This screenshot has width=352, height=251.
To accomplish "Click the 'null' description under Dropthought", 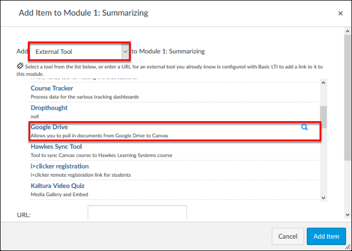I will [34, 117].
